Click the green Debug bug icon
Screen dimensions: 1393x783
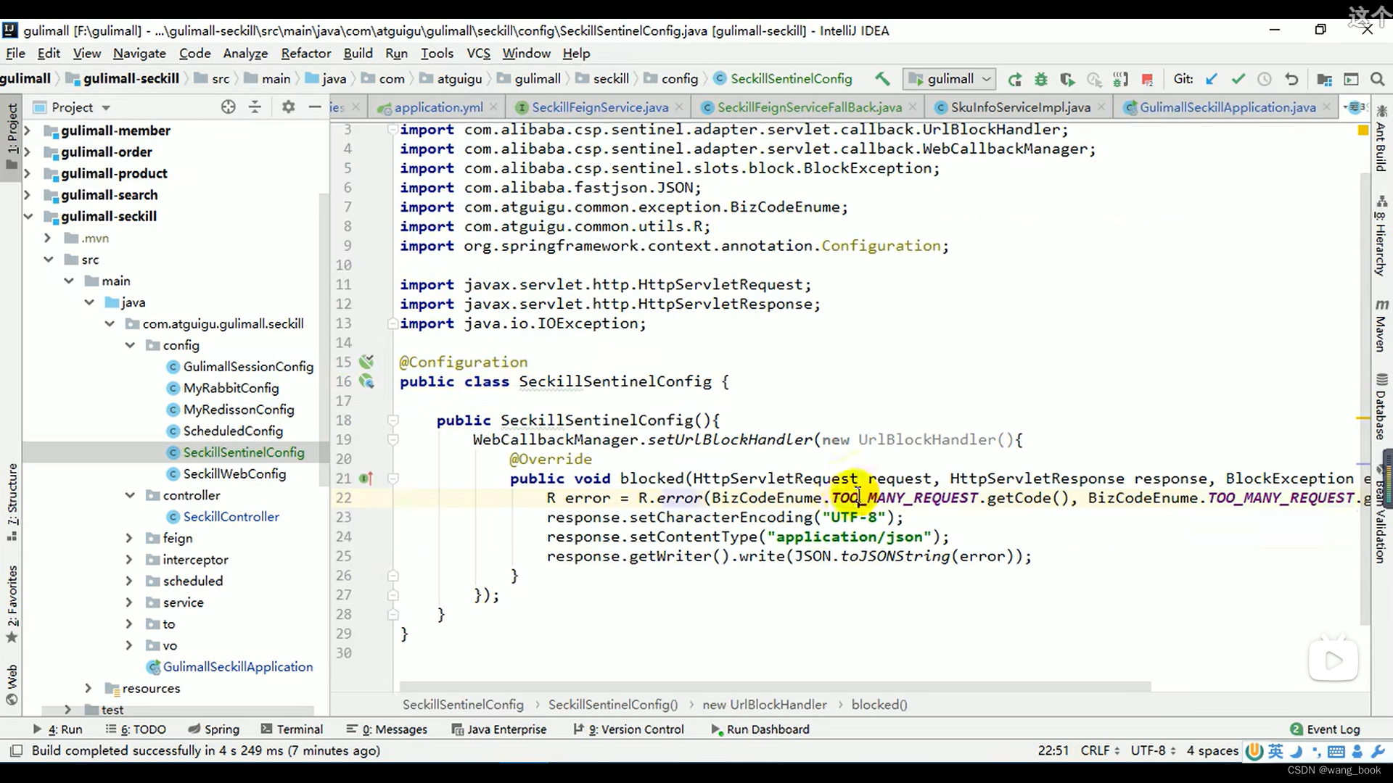coord(1041,79)
